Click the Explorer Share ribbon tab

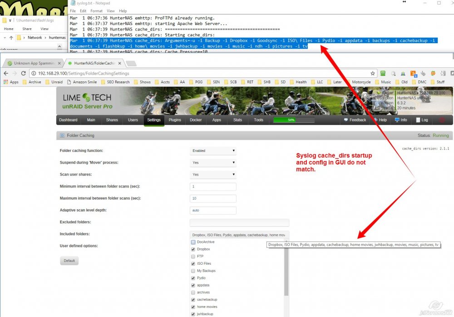[27, 29]
